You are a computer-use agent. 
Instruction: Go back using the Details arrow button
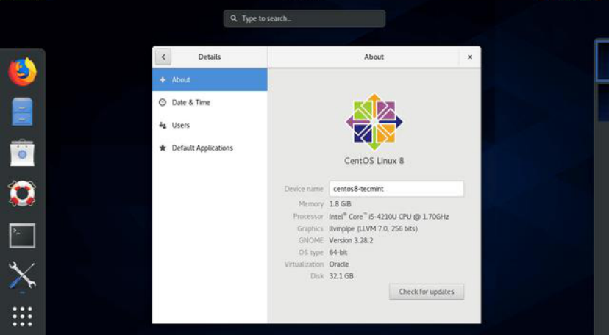(x=163, y=57)
